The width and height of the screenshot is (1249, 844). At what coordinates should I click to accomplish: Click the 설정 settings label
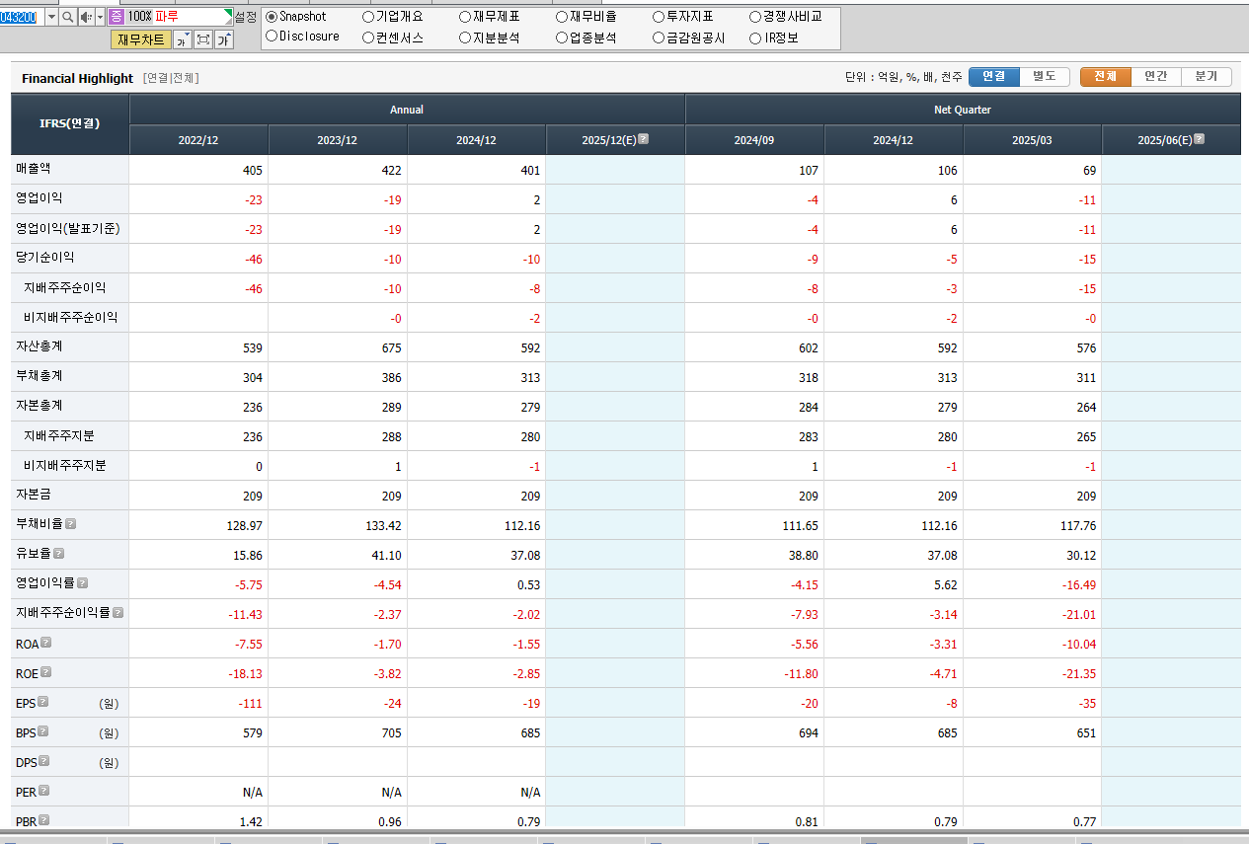tap(246, 17)
